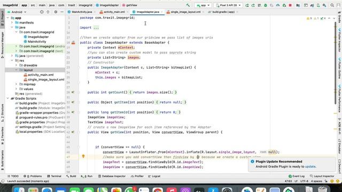This screenshot has height=192, width=342.
Task: Open the Layout Inspector button
Action: tap(322, 176)
